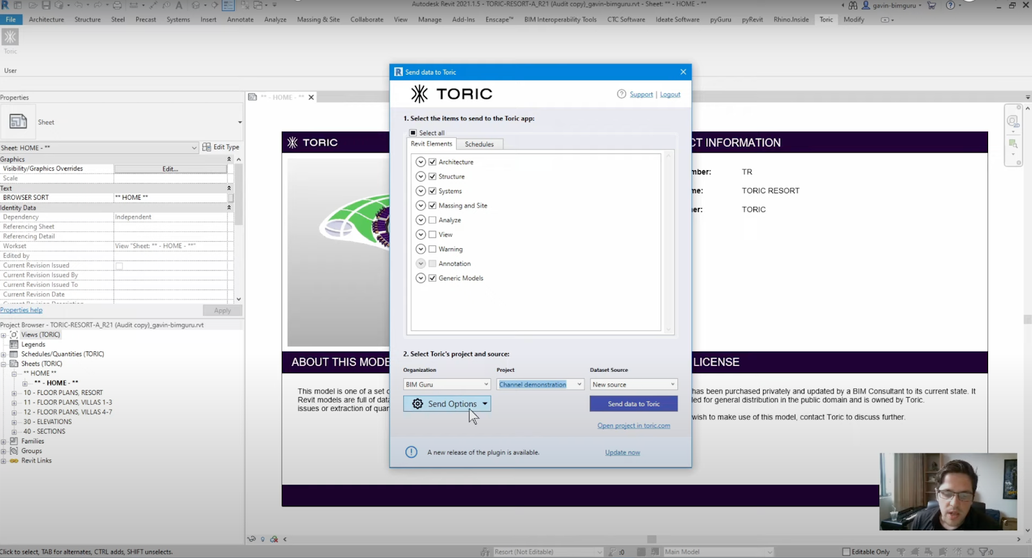The width and height of the screenshot is (1032, 558).
Task: Open the File menu
Action: click(x=11, y=19)
